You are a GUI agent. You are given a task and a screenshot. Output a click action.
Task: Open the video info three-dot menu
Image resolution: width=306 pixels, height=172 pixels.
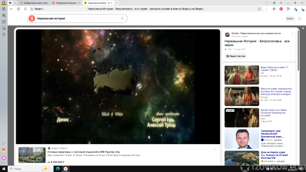(x=292, y=34)
